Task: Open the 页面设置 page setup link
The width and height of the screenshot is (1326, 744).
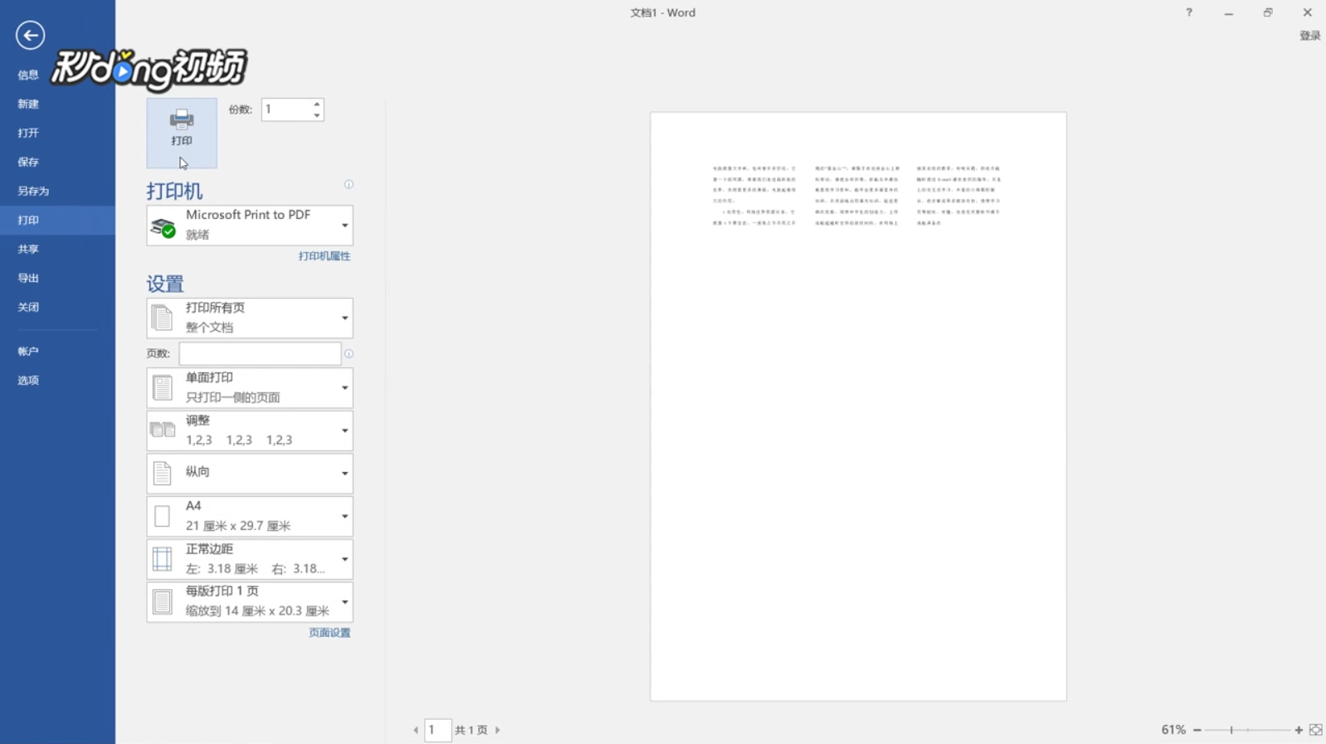Action: [329, 633]
